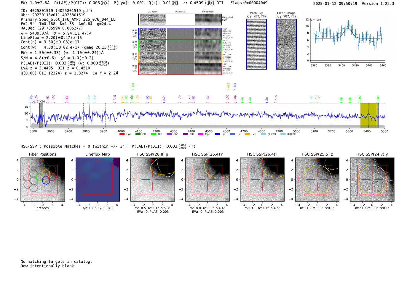Click the orange fiber circle in Fiber Positions
415x282 pixels.
pyautogui.click(x=46, y=173)
